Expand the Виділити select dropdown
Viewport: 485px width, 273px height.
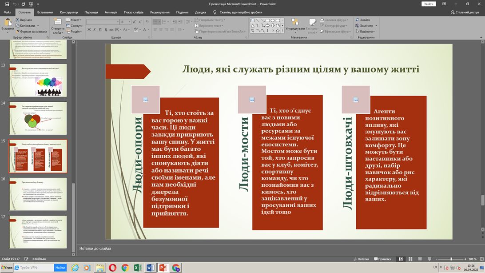tap(367, 32)
